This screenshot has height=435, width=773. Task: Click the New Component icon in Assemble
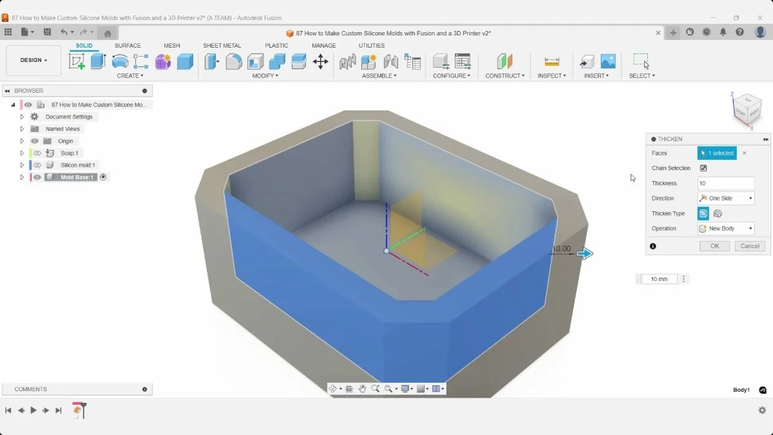click(x=369, y=61)
